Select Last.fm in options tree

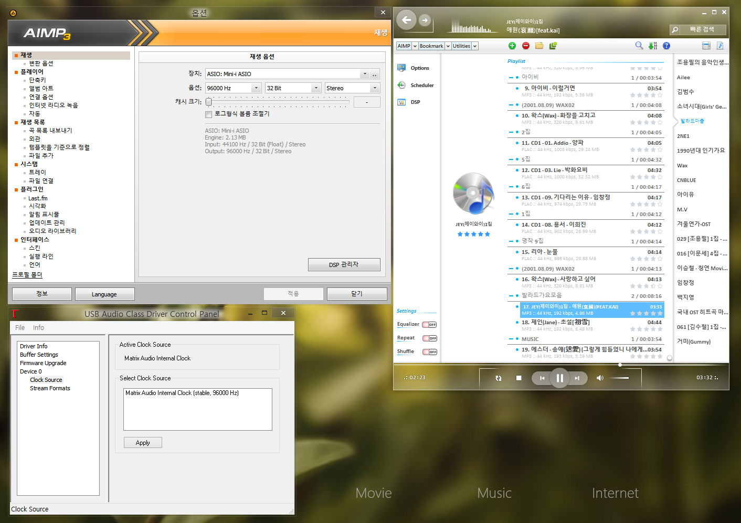tap(38, 198)
